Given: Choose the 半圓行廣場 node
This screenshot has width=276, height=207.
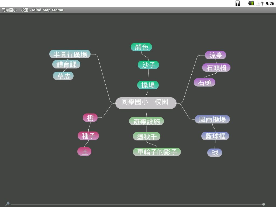Looking at the screenshot, I should tap(70, 54).
